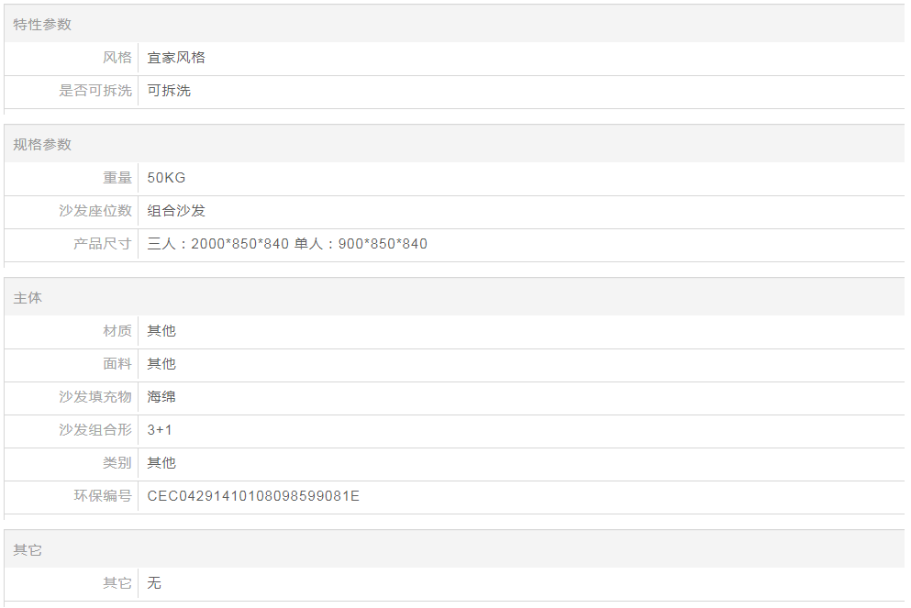
Task: Select the 宜家风格 style value
Action: 176,58
